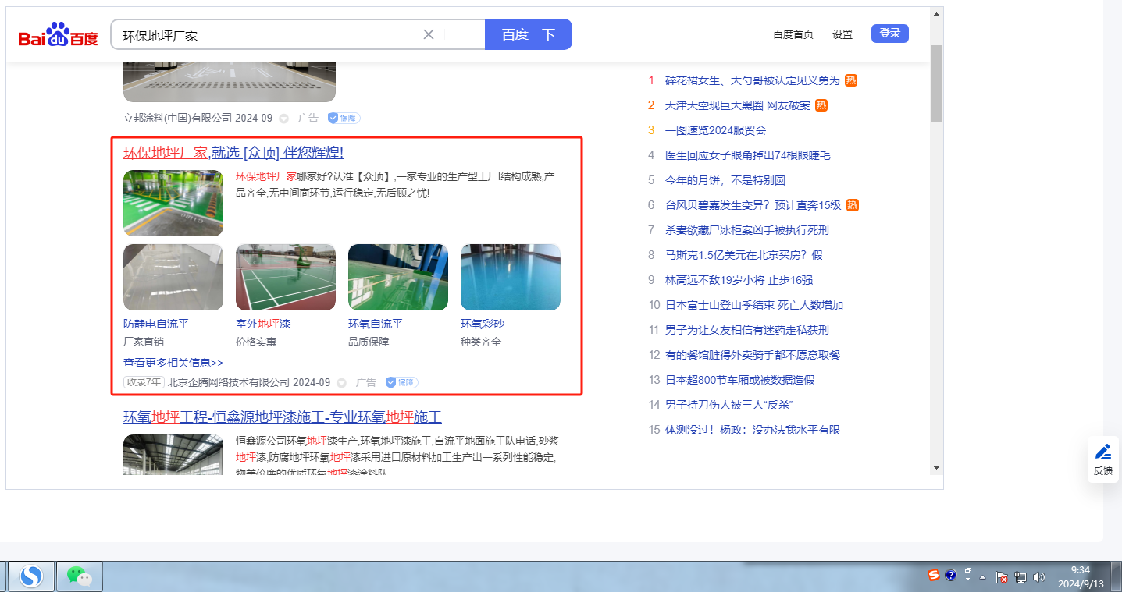Click the 收录7年 tag

pos(144,382)
